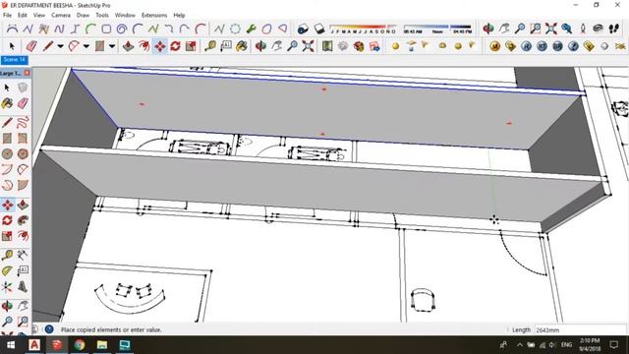Choose 3D Text tool in Large Tool Set
Screen dimensions: 629x354
click(x=23, y=286)
